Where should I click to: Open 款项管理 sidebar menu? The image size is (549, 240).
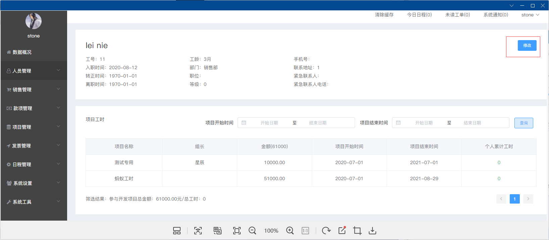[34, 108]
